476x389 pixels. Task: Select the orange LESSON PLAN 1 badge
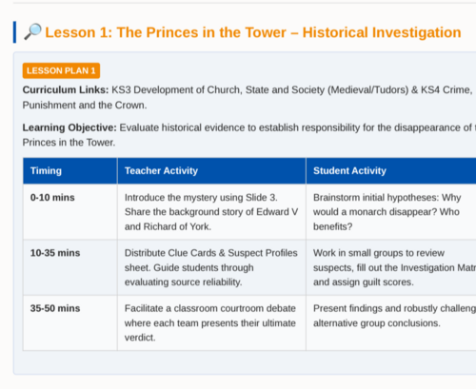61,70
